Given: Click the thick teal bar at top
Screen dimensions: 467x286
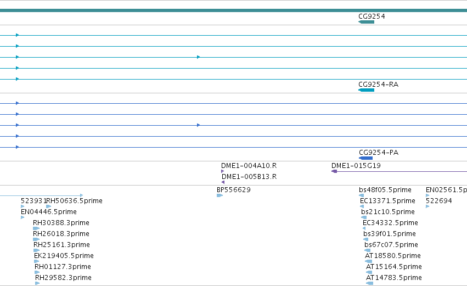Looking at the screenshot, I should [x=234, y=10].
